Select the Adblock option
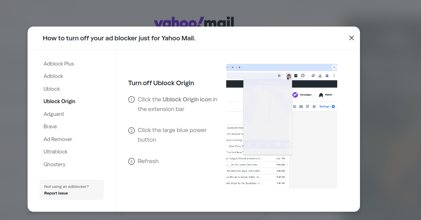The width and height of the screenshot is (421, 220). (x=53, y=76)
